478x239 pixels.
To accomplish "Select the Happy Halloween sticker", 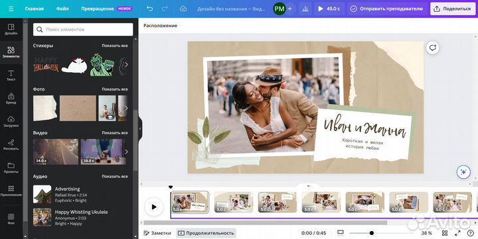I will pos(46,65).
